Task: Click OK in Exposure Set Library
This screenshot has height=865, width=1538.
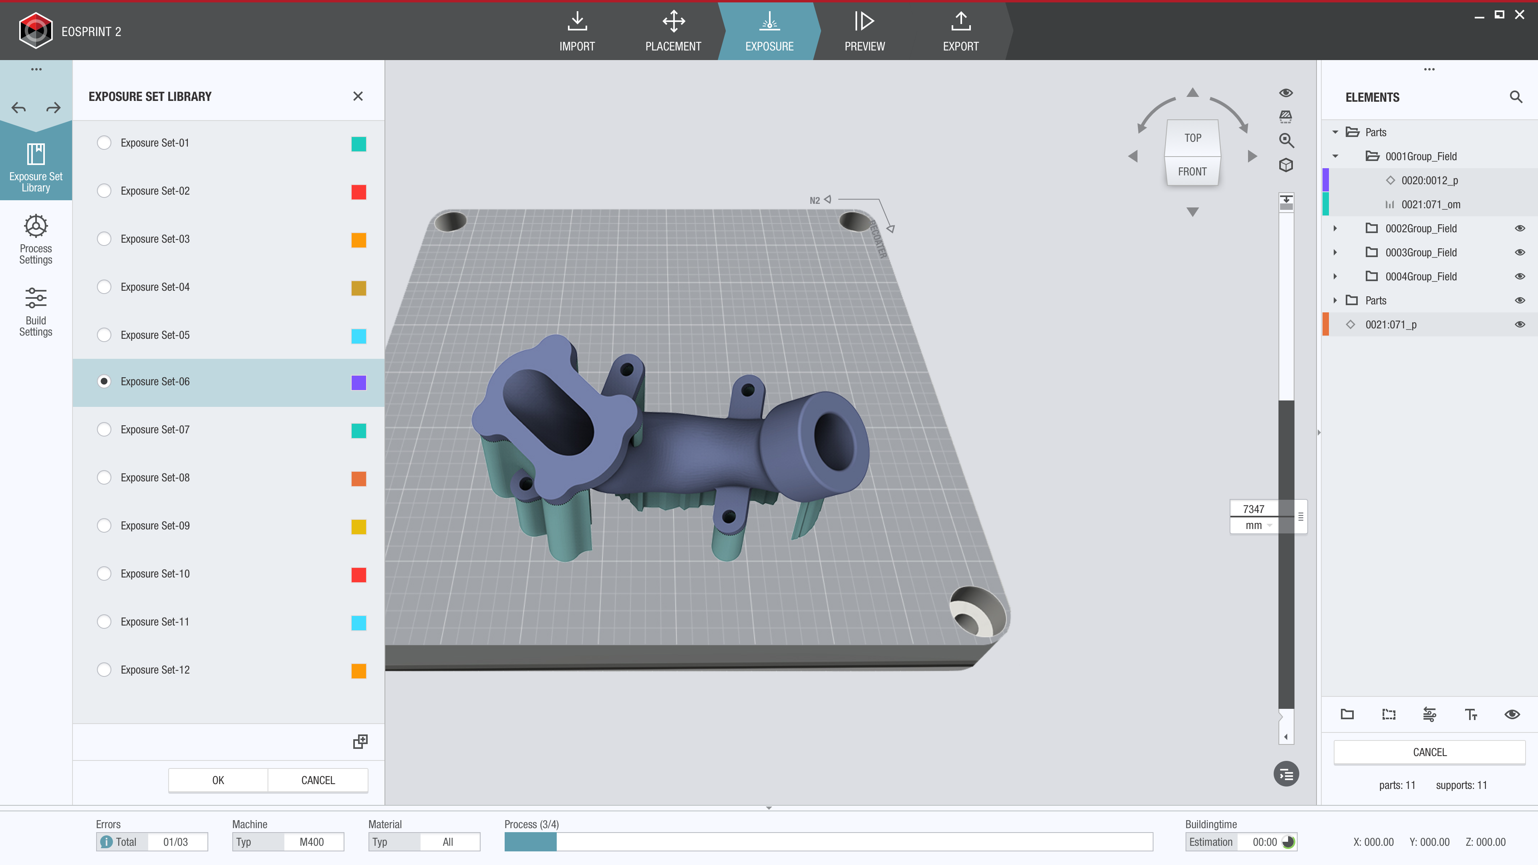Action: coord(218,780)
